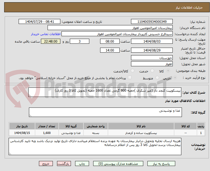Click the جزئیات اطلاعات نیاز page title
210x171 pixels.
[x=189, y=8]
